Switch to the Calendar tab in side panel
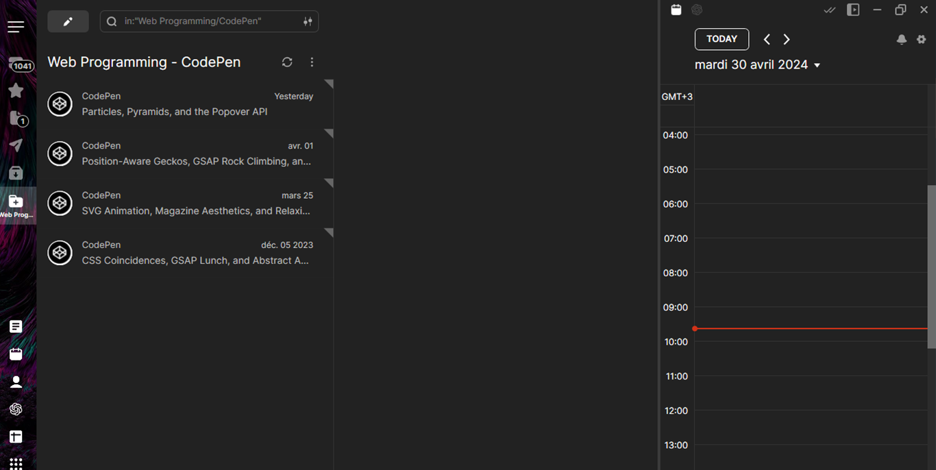Viewport: 936px width, 470px height. [676, 10]
